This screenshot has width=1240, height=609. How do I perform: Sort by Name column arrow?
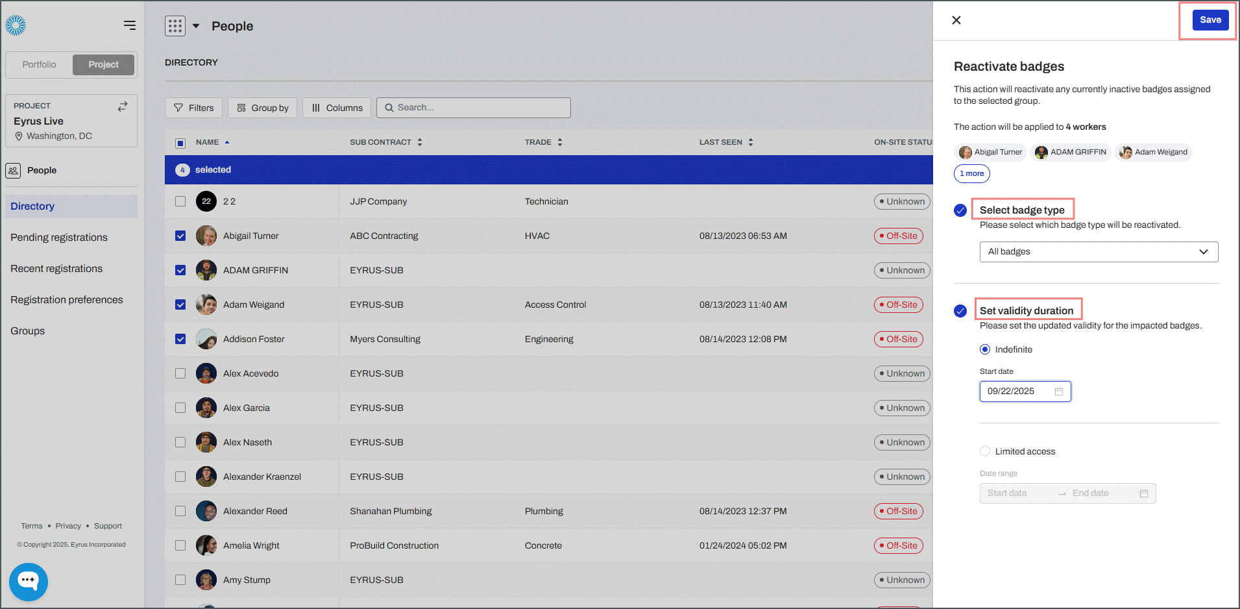coord(227,142)
